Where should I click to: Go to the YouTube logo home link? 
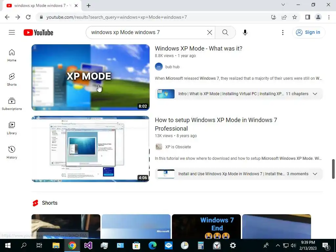pyautogui.click(x=38, y=32)
